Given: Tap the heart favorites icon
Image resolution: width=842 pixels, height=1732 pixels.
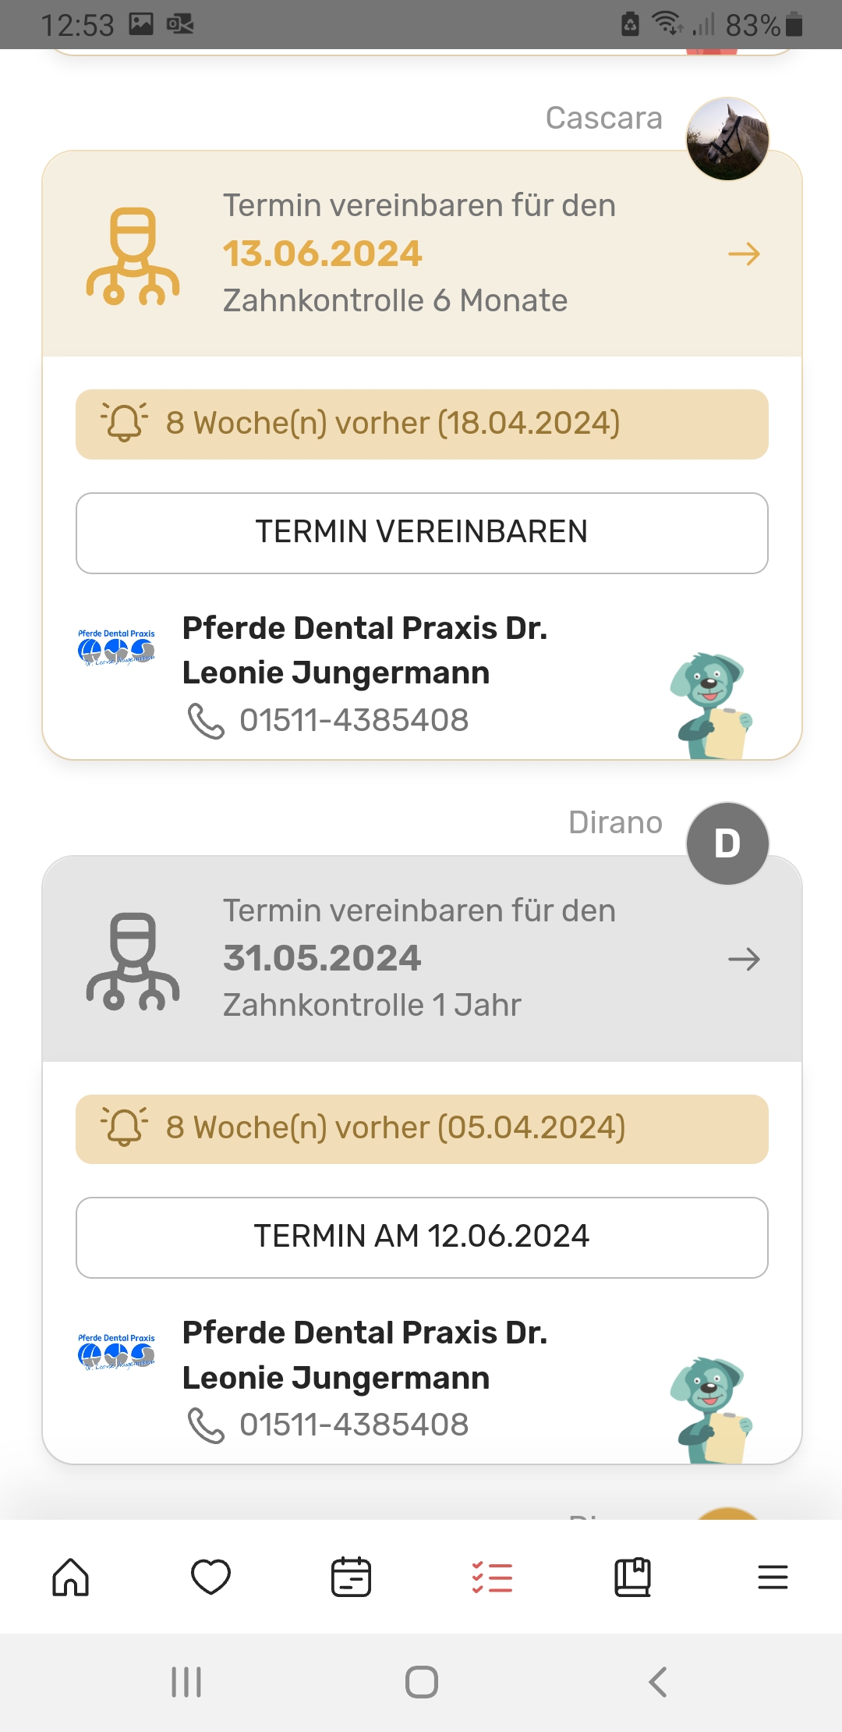Looking at the screenshot, I should [x=210, y=1577].
